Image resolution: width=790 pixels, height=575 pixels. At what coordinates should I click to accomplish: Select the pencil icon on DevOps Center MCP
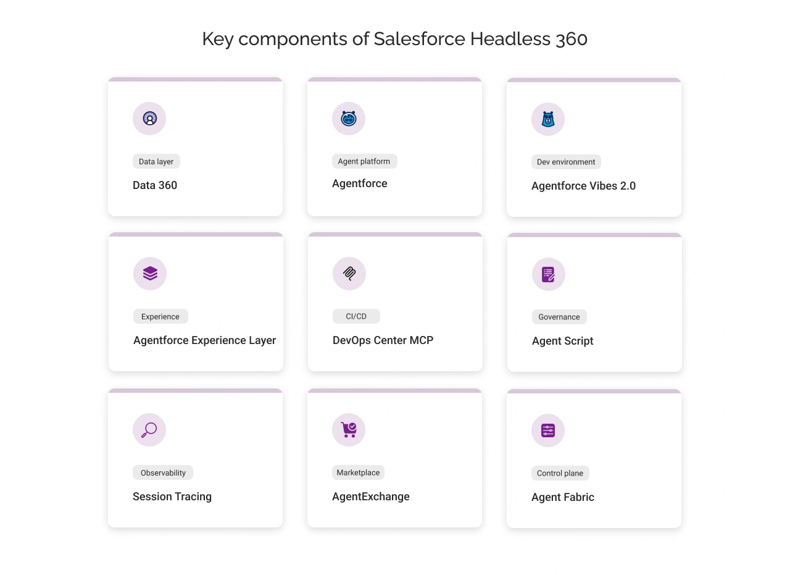(349, 274)
